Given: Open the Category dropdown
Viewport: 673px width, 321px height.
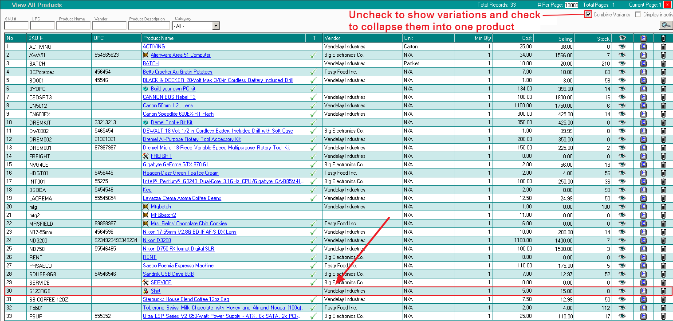Looking at the screenshot, I should [216, 26].
